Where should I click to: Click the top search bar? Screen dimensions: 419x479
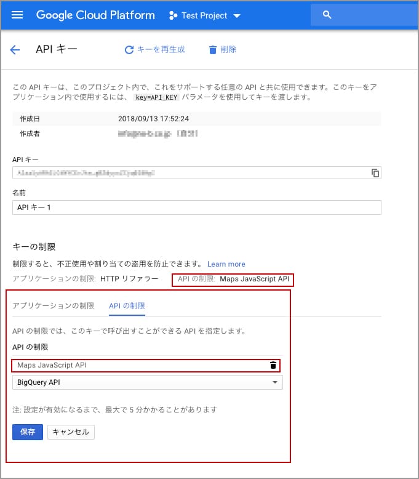pyautogui.click(x=364, y=15)
